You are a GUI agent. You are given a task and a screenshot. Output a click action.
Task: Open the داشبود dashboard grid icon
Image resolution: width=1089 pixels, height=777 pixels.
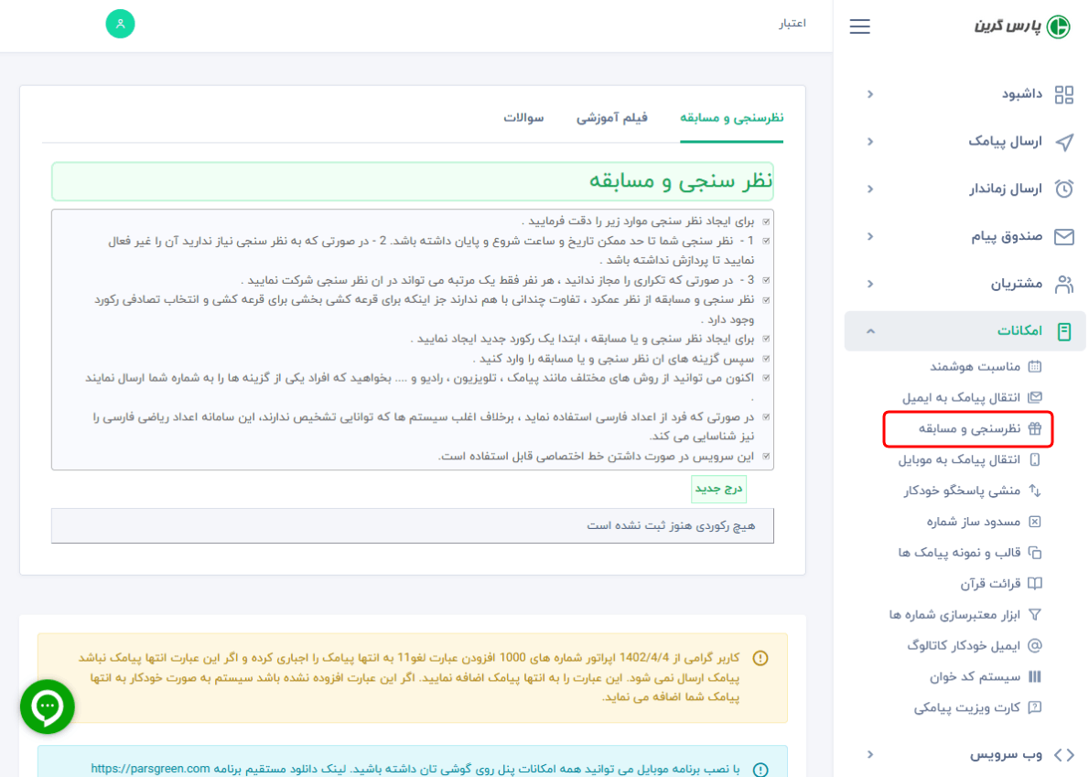click(x=1063, y=94)
